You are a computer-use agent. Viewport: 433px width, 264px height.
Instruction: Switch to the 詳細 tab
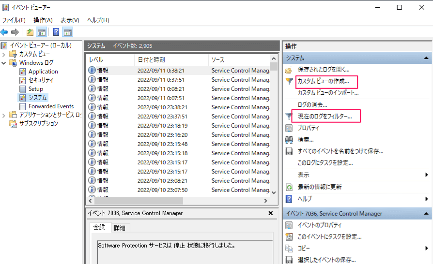(x=119, y=228)
